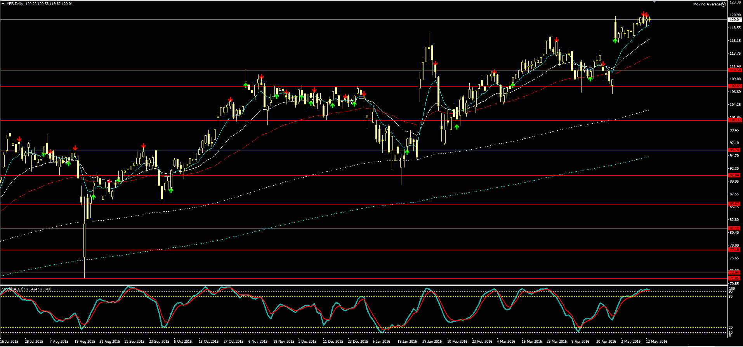This screenshot has height=347, width=743.
Task: Click the stochastic scale value 80
Action: tap(731, 297)
